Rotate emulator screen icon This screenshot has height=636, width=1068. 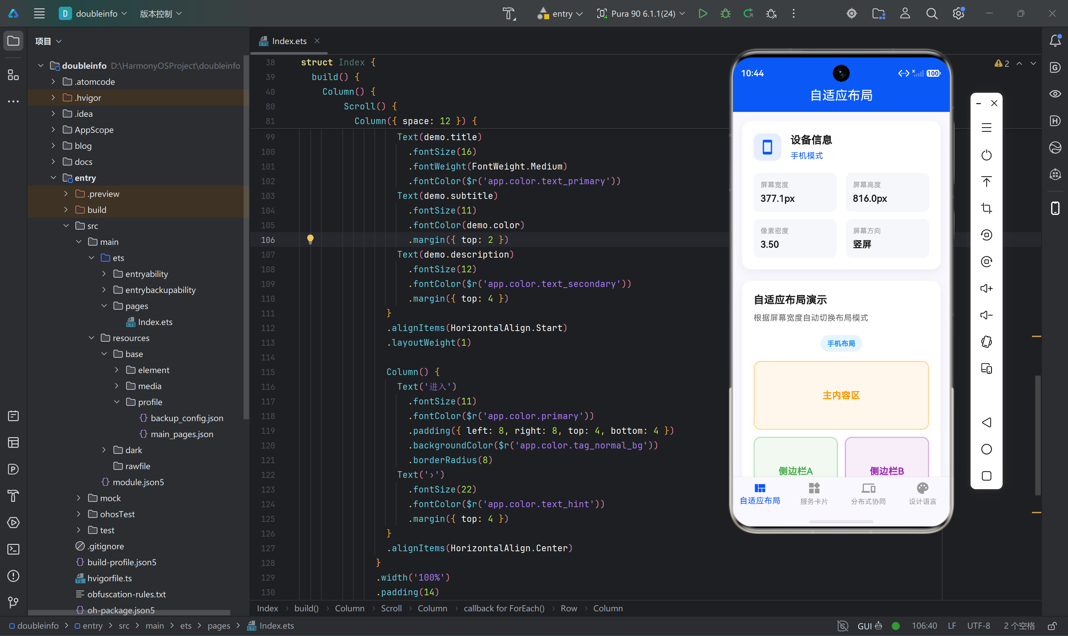pos(987,342)
